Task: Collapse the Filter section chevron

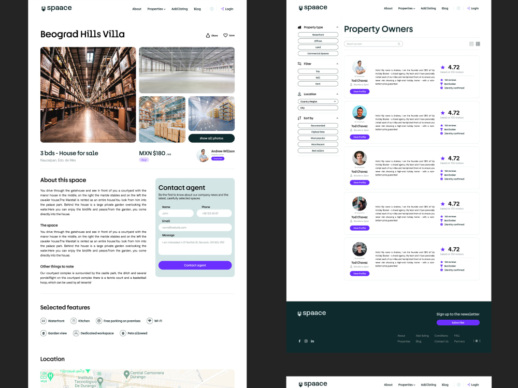Action: (x=337, y=64)
